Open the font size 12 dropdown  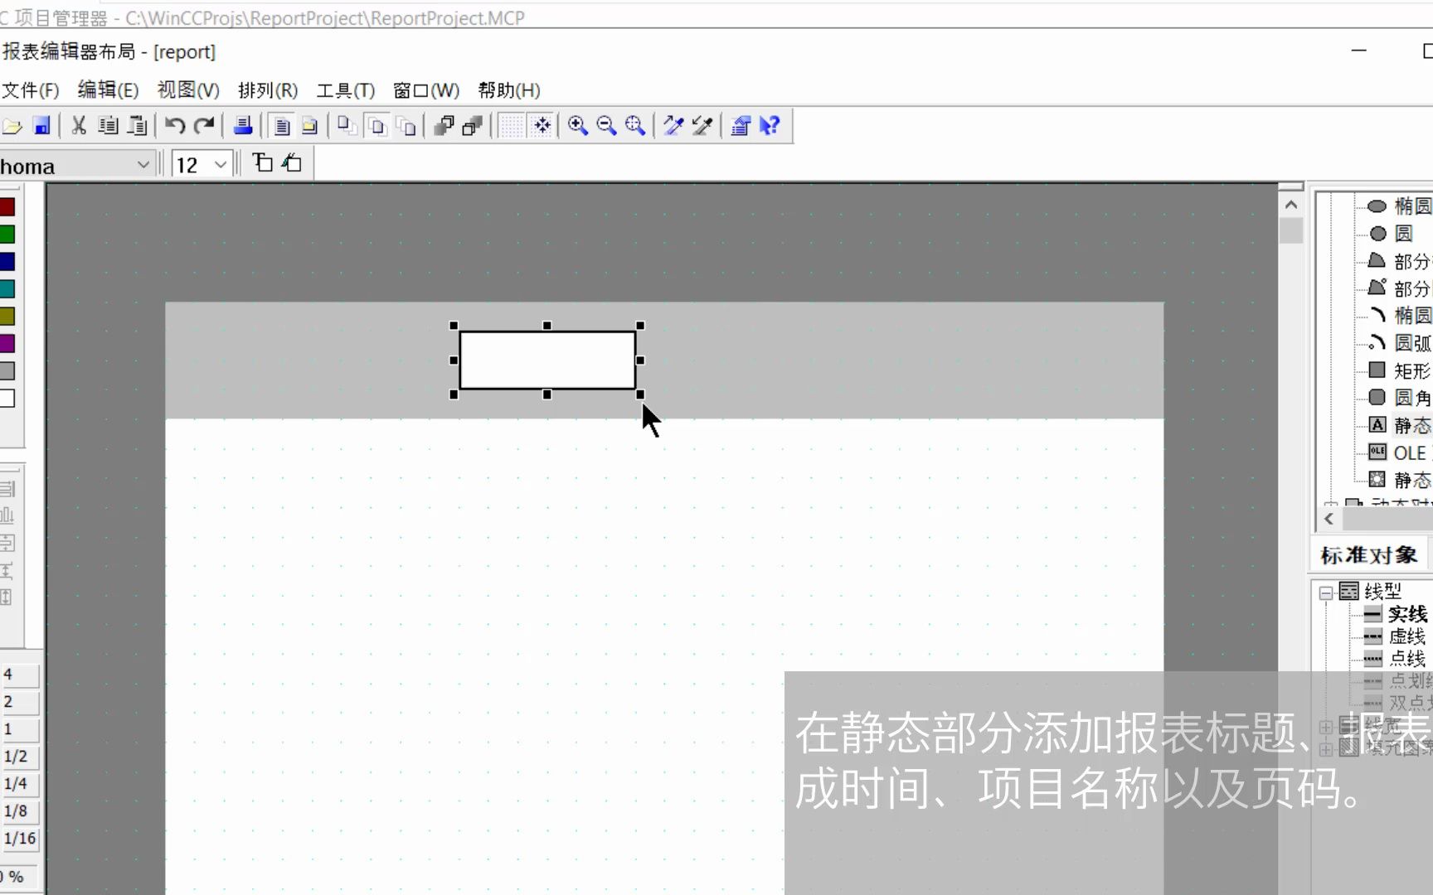click(220, 165)
